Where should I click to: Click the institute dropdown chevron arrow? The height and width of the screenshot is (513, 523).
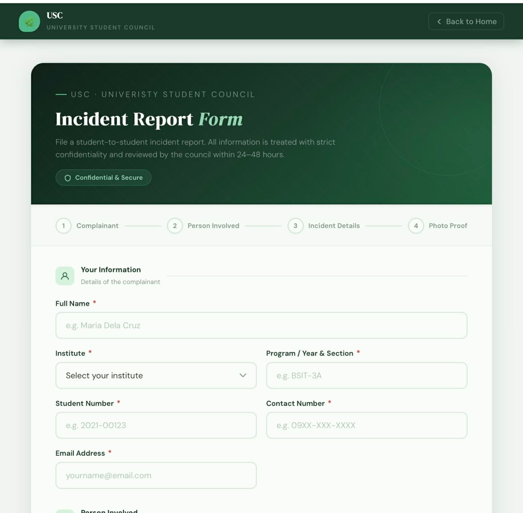[x=243, y=376]
